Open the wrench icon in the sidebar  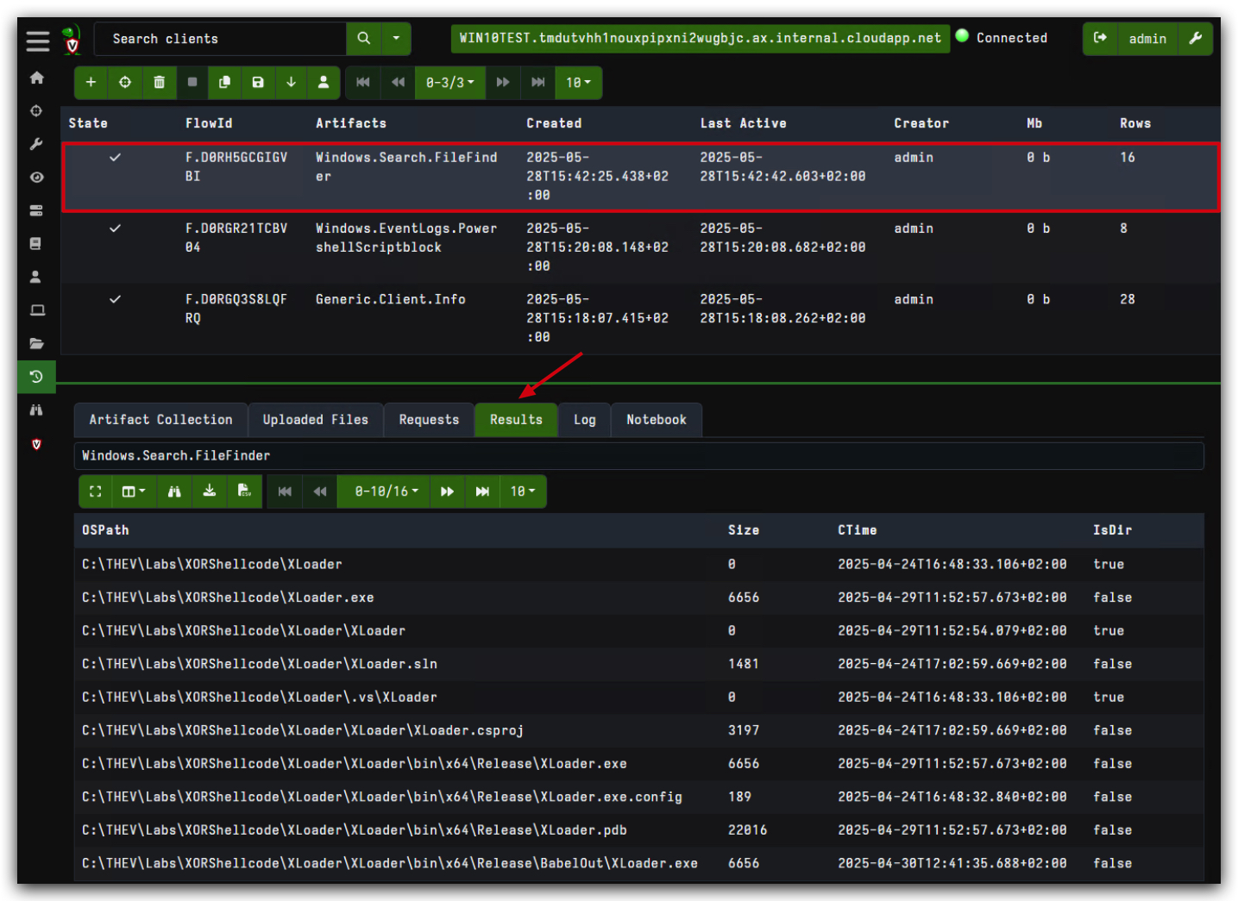pyautogui.click(x=36, y=144)
